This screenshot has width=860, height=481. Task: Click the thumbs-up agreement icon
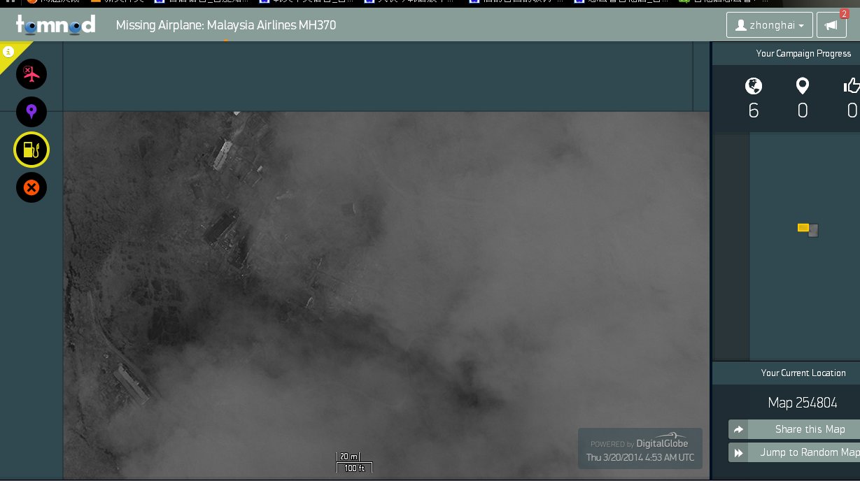[851, 86]
